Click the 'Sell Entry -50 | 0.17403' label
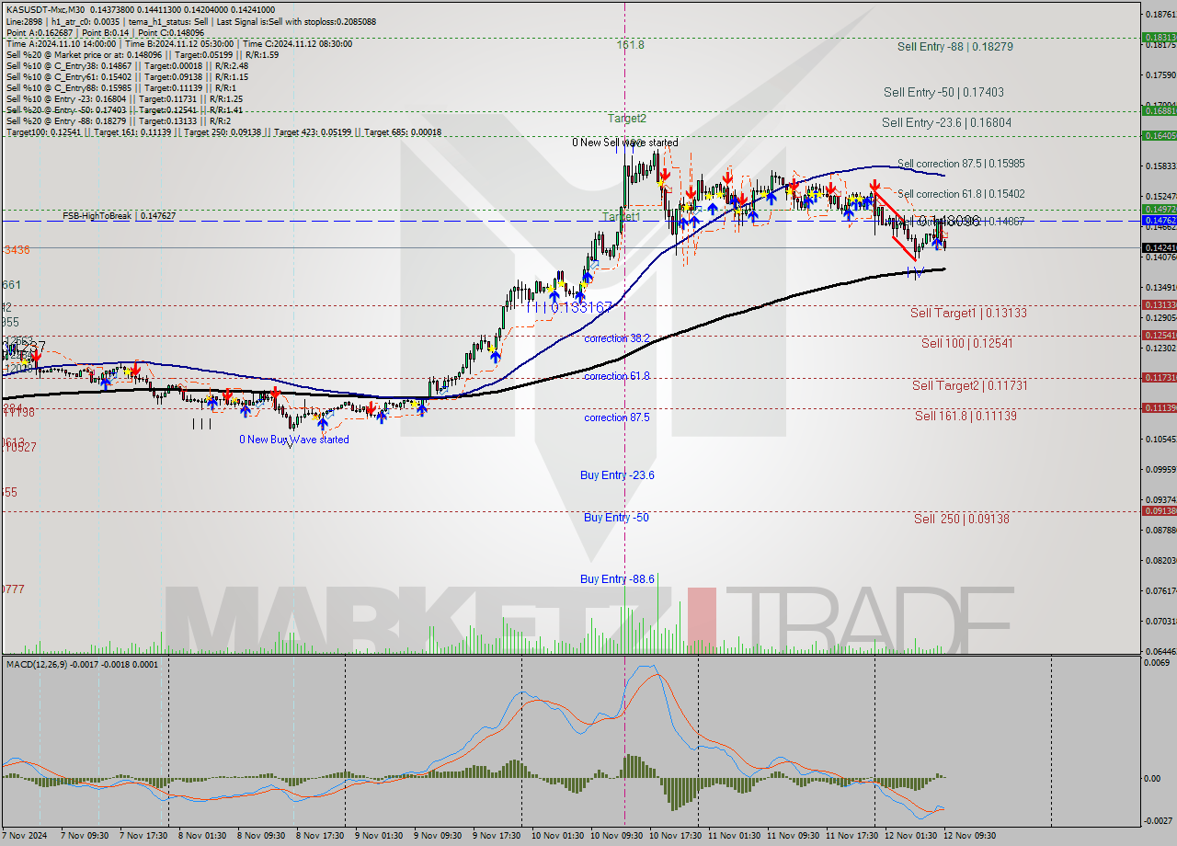Screen dimensions: 1177x846 coord(943,92)
